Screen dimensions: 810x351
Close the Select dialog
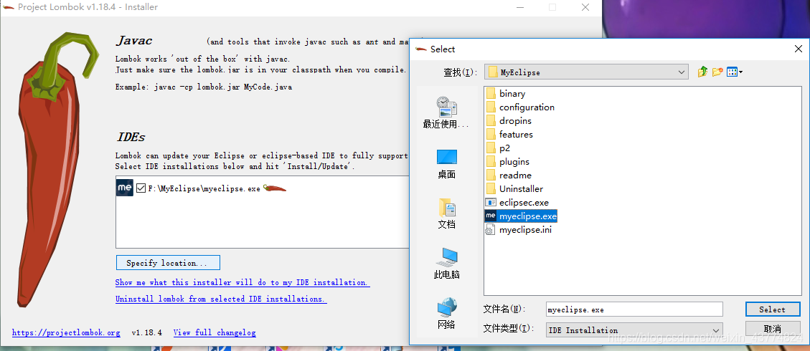798,49
